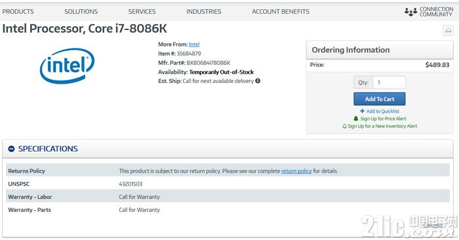
Task: Open the Connection Community people icon
Action: point(410,12)
